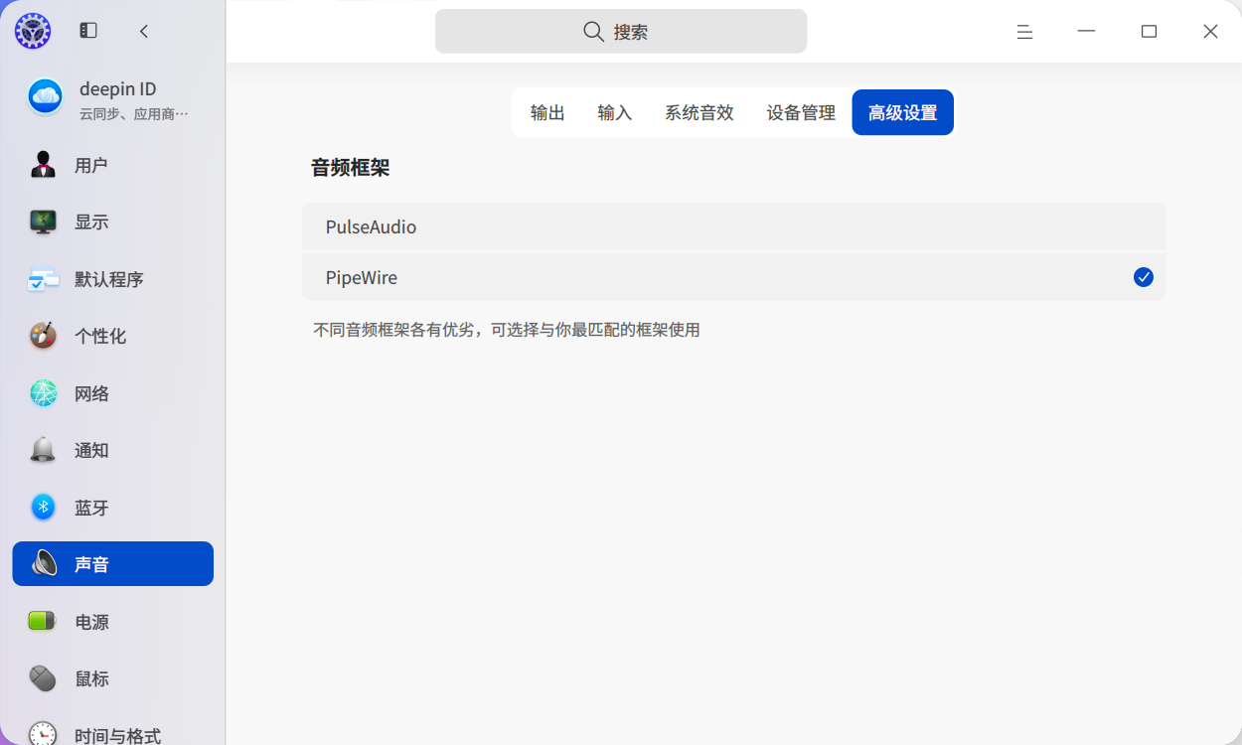
Task: Open the 设备管理 tab
Action: 801,112
